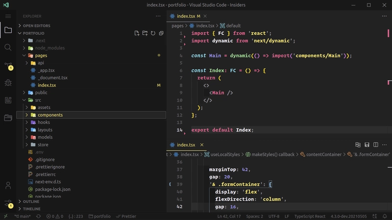Image resolution: width=392 pixels, height=220 pixels.
Task: Change language mode TypeScript React
Action: point(310,216)
